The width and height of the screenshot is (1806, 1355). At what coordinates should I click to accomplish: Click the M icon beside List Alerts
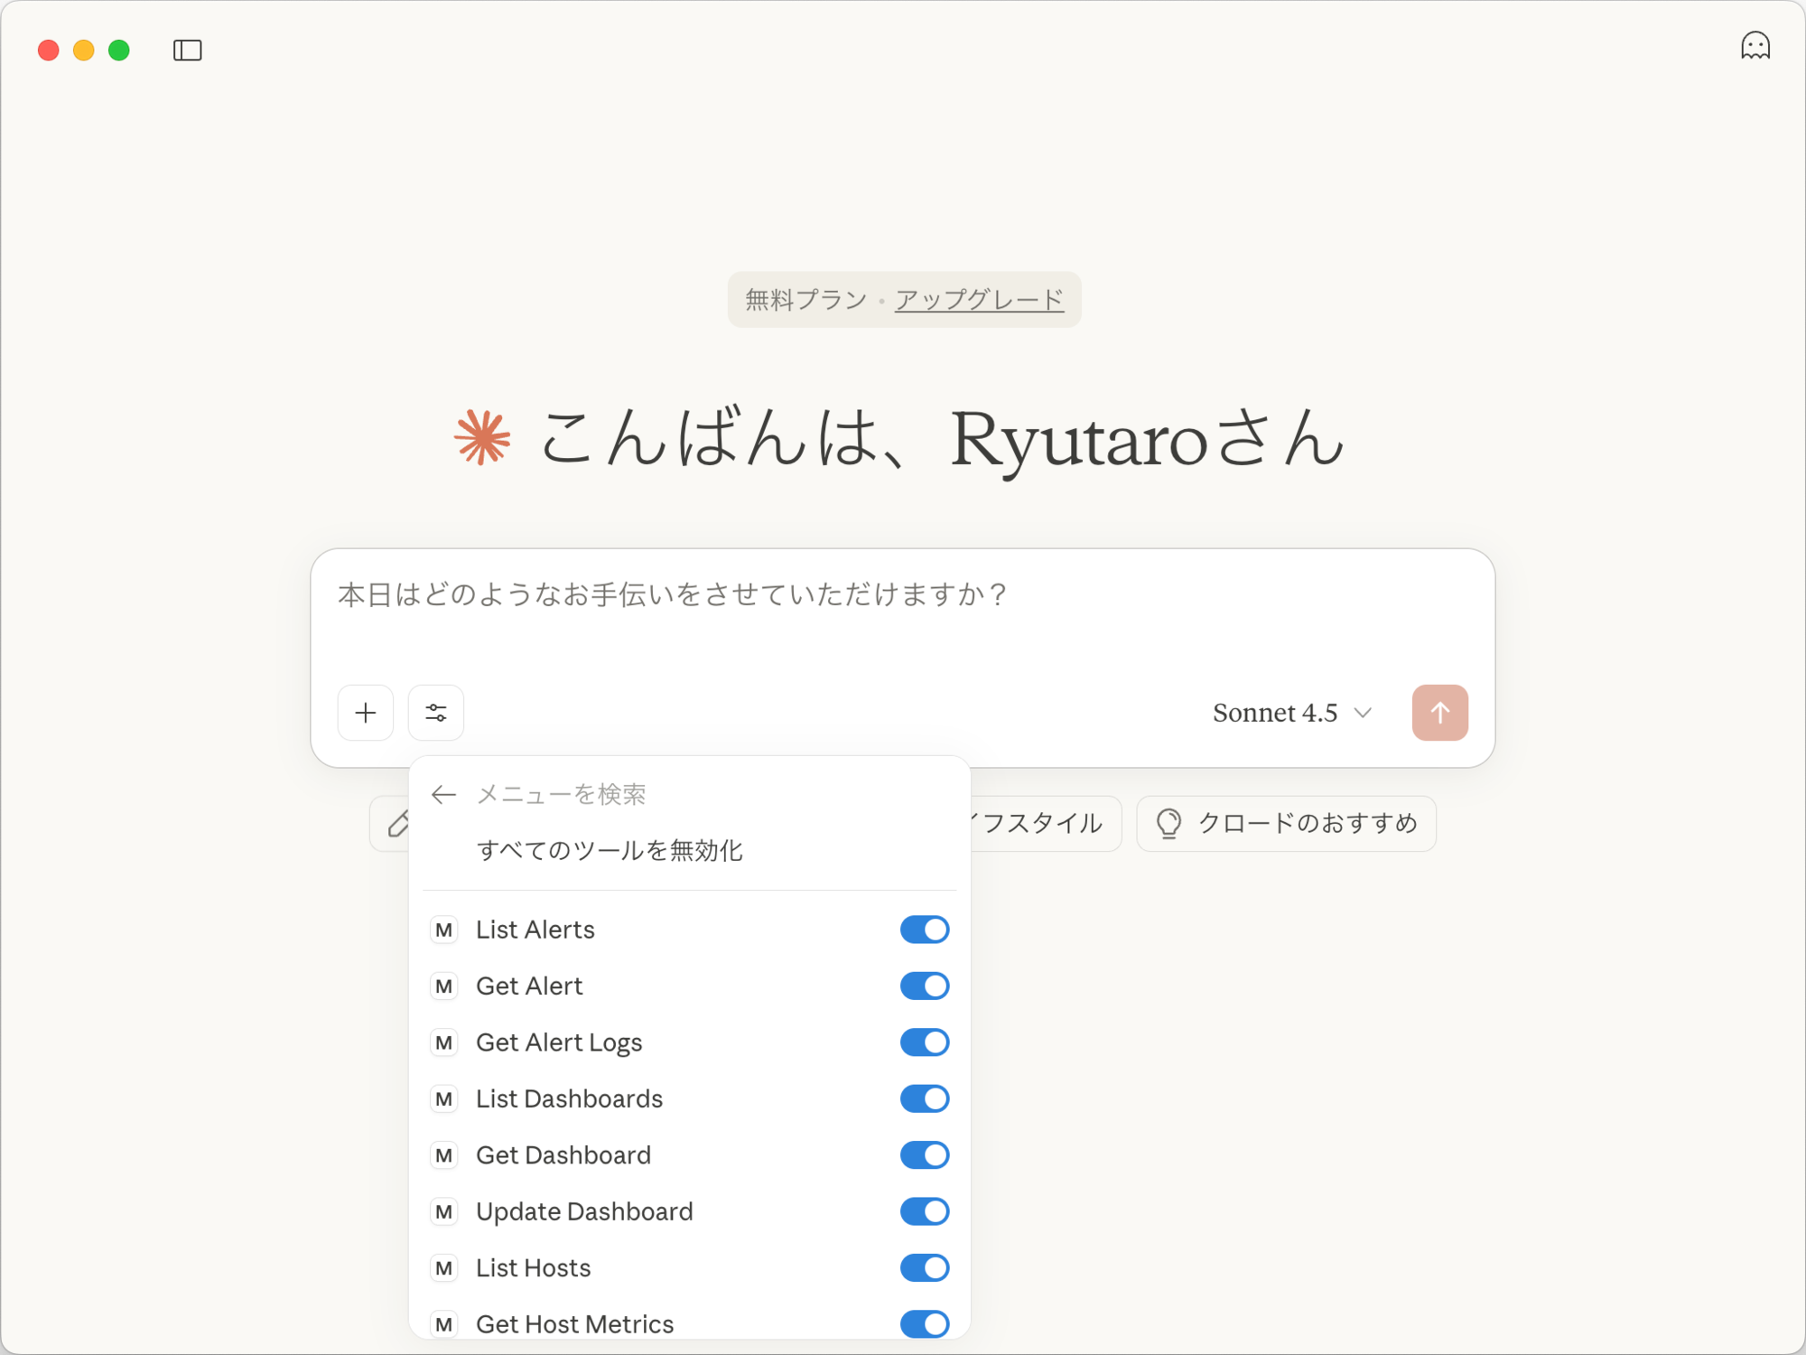[x=443, y=930]
